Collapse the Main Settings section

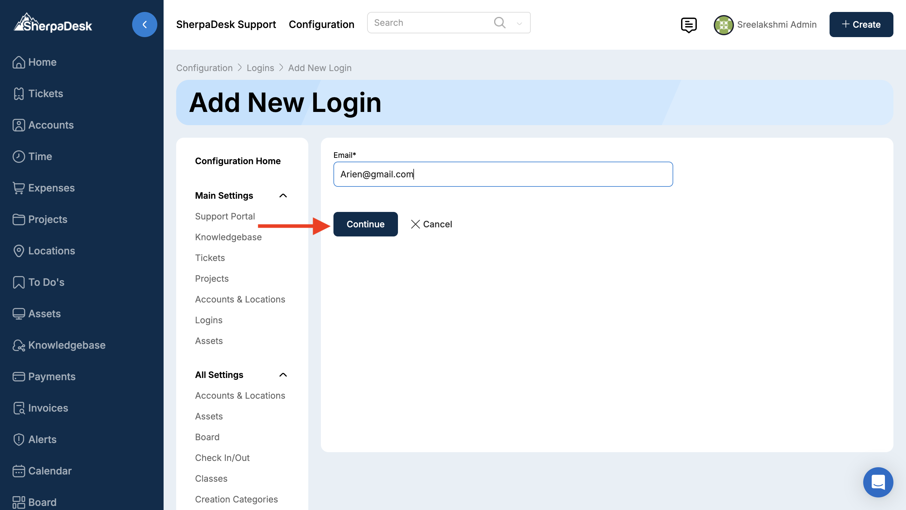[x=283, y=196]
